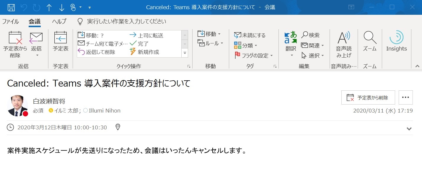422x171 pixels.
Task: Save the meeting item with floppy icon
Action: [11, 7]
